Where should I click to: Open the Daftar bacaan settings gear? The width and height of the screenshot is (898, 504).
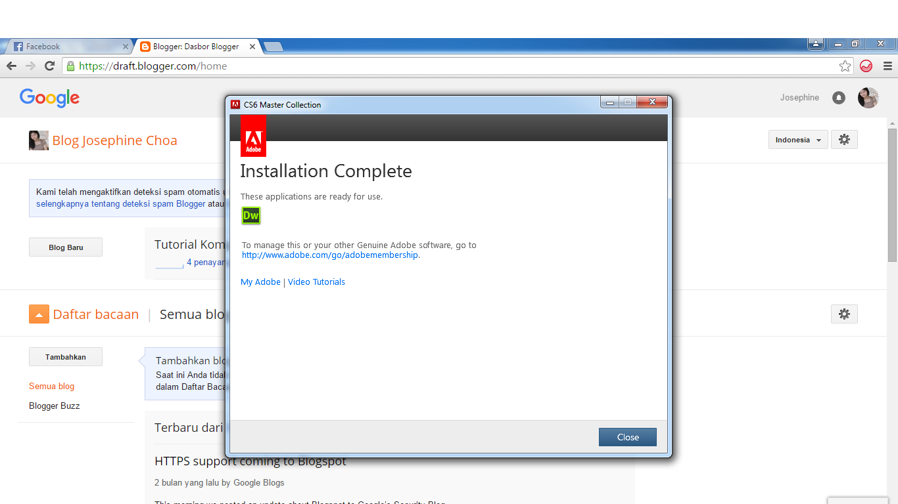(x=844, y=314)
